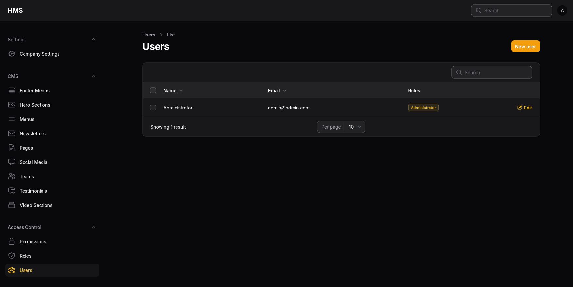Screen dimensions: 573x287
Task: Collapse the Settings sidebar group
Action: pyautogui.click(x=93, y=39)
